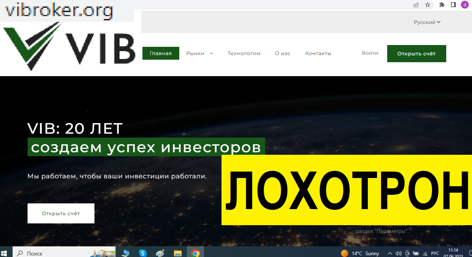Click the VIB logo
This screenshot has width=472, height=257.
(x=69, y=46)
